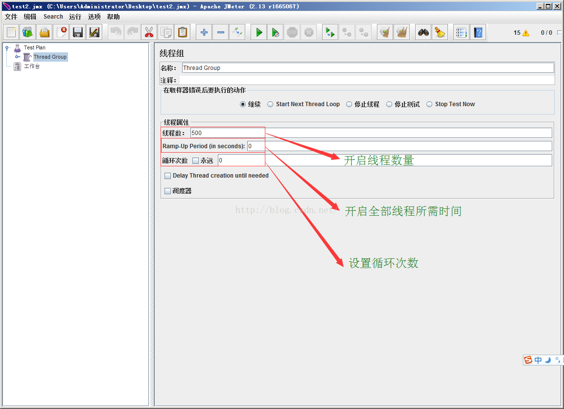Viewport: 564px width, 409px height.
Task: Enable the 调度器 scheduler checkbox
Action: point(167,191)
